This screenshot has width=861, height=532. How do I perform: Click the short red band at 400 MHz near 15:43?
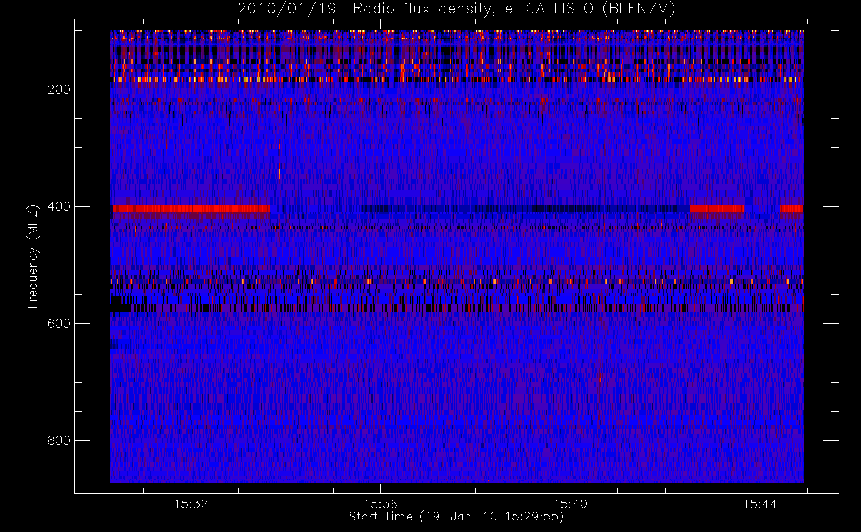click(x=717, y=209)
